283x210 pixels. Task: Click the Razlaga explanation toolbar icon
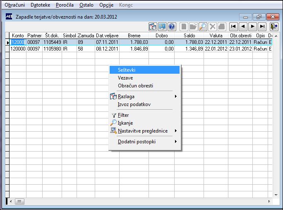(x=153, y=27)
